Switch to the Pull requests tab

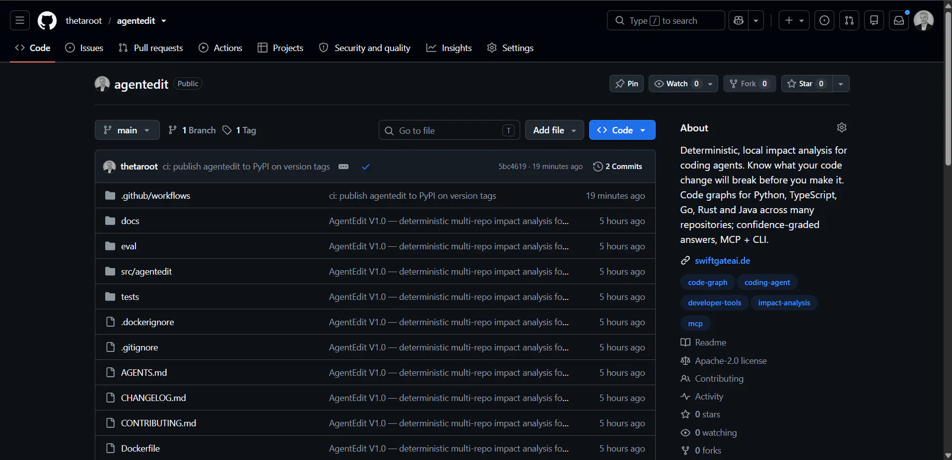click(151, 48)
